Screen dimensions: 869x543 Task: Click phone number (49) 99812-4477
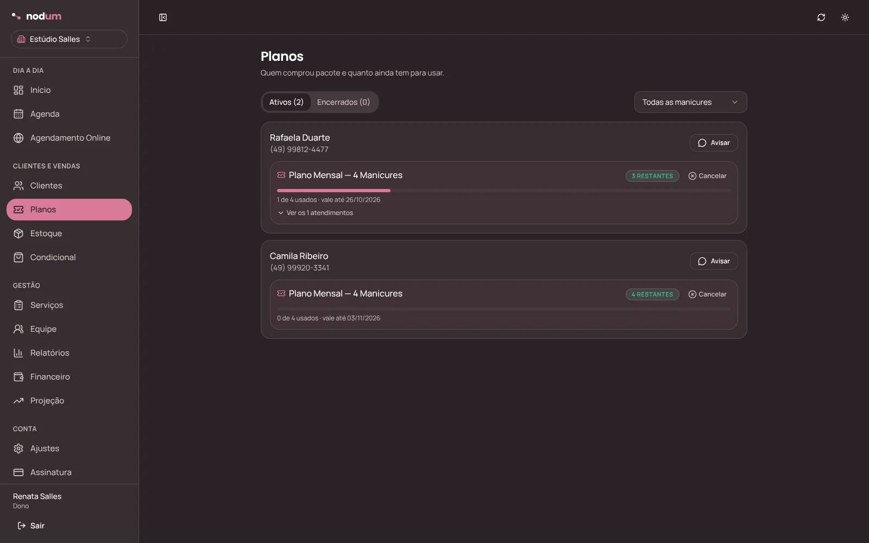click(x=299, y=149)
